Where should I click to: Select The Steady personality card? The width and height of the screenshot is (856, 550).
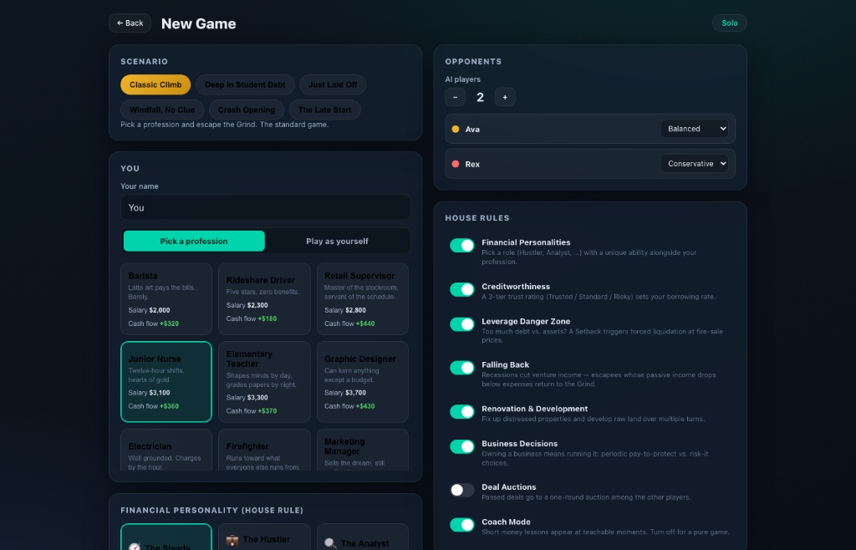pos(166,537)
